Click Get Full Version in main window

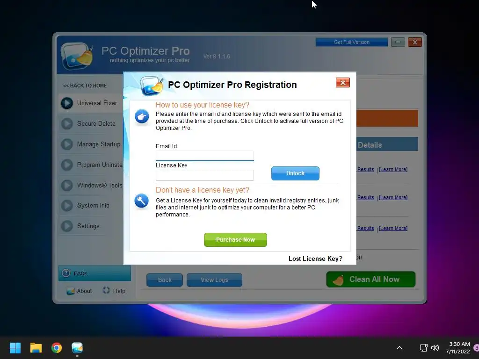coord(351,42)
